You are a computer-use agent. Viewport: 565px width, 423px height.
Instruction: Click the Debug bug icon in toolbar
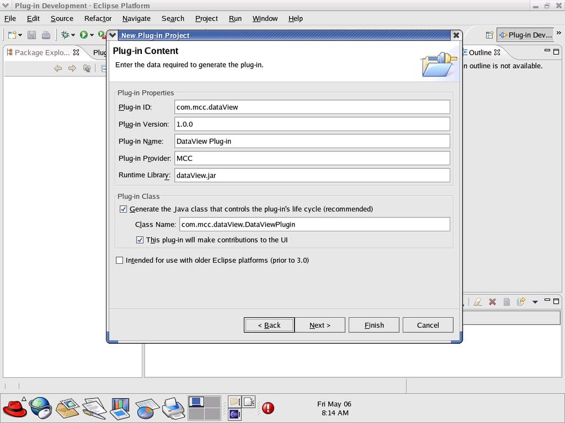click(65, 35)
